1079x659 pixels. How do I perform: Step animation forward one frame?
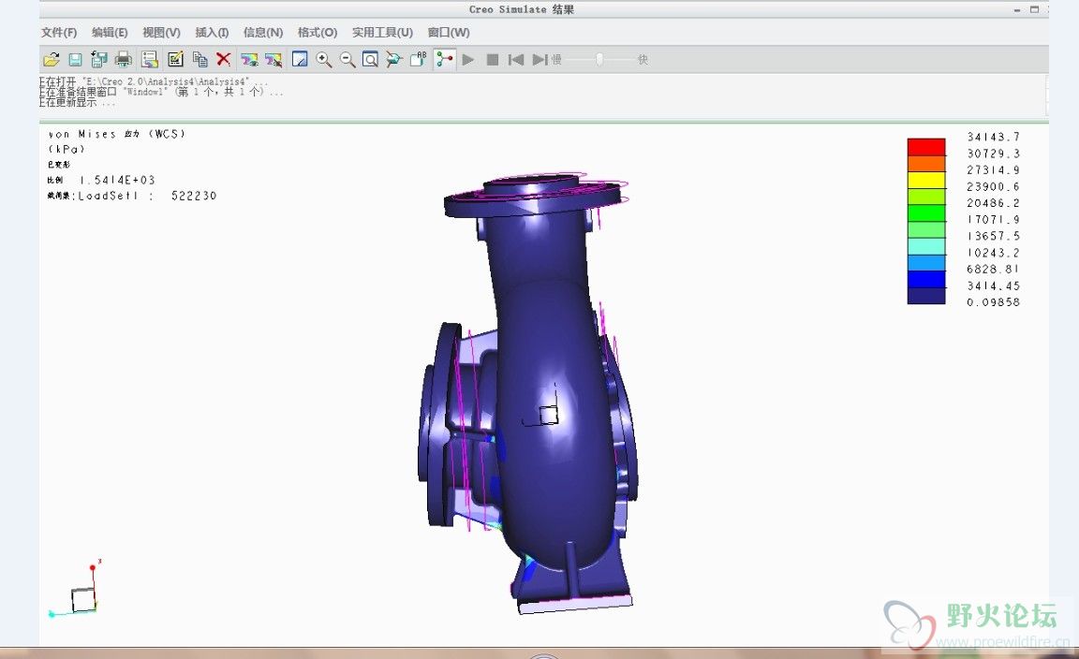(x=540, y=60)
